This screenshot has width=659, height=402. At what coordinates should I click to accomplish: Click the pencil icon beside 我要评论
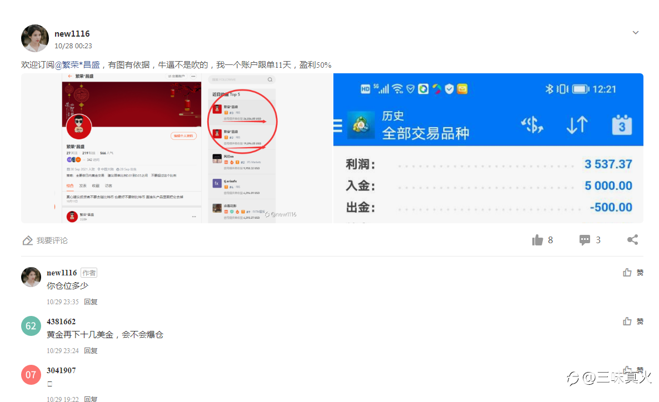27,240
